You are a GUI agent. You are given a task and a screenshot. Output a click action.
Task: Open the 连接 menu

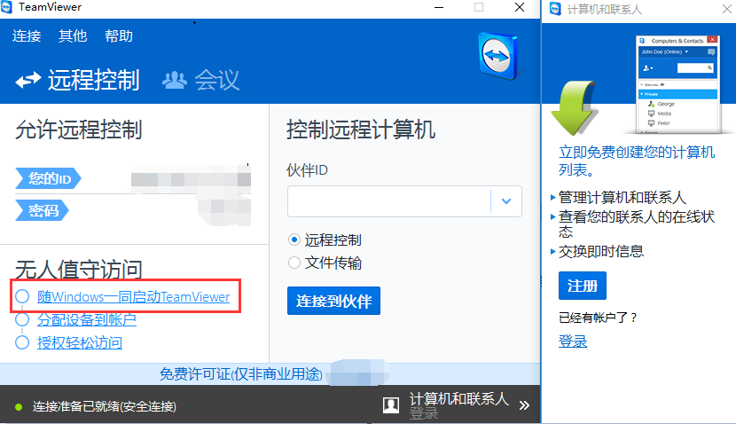tap(27, 35)
